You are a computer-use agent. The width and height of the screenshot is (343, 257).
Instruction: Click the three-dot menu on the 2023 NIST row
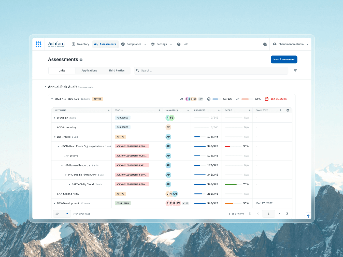tap(292, 99)
